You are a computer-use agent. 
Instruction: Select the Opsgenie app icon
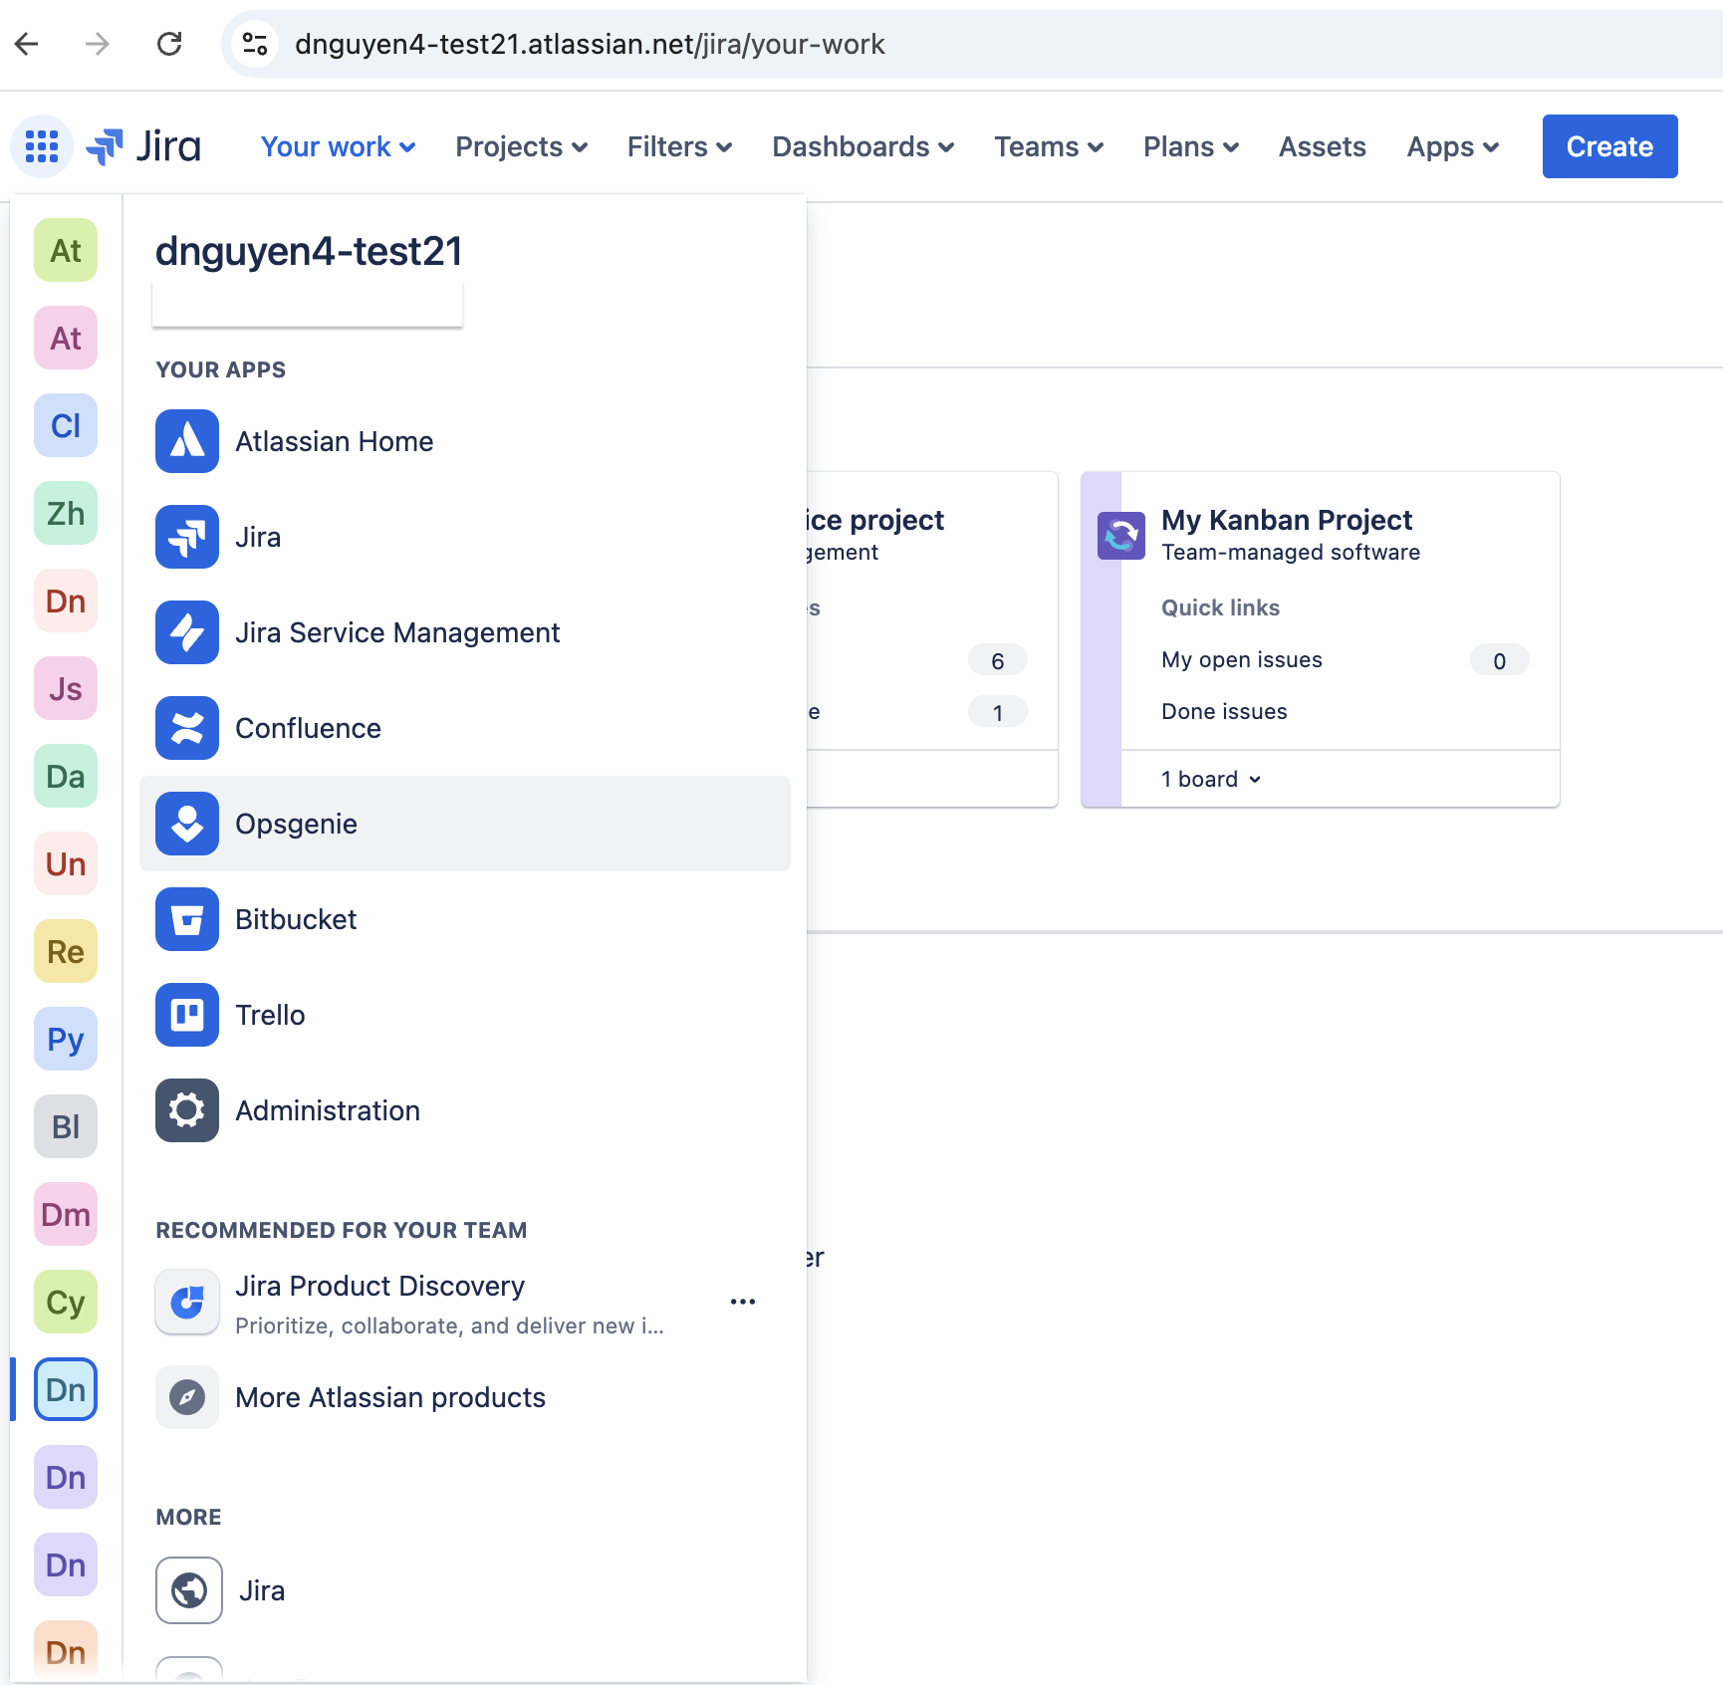tap(187, 824)
